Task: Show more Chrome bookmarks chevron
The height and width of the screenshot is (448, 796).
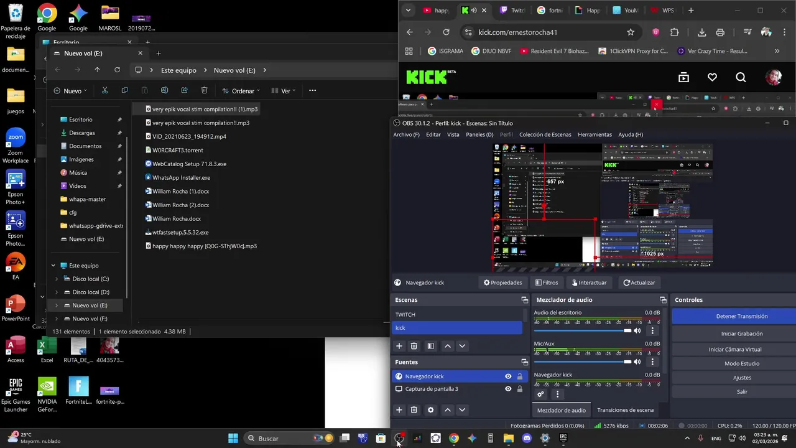Action: pyautogui.click(x=777, y=51)
